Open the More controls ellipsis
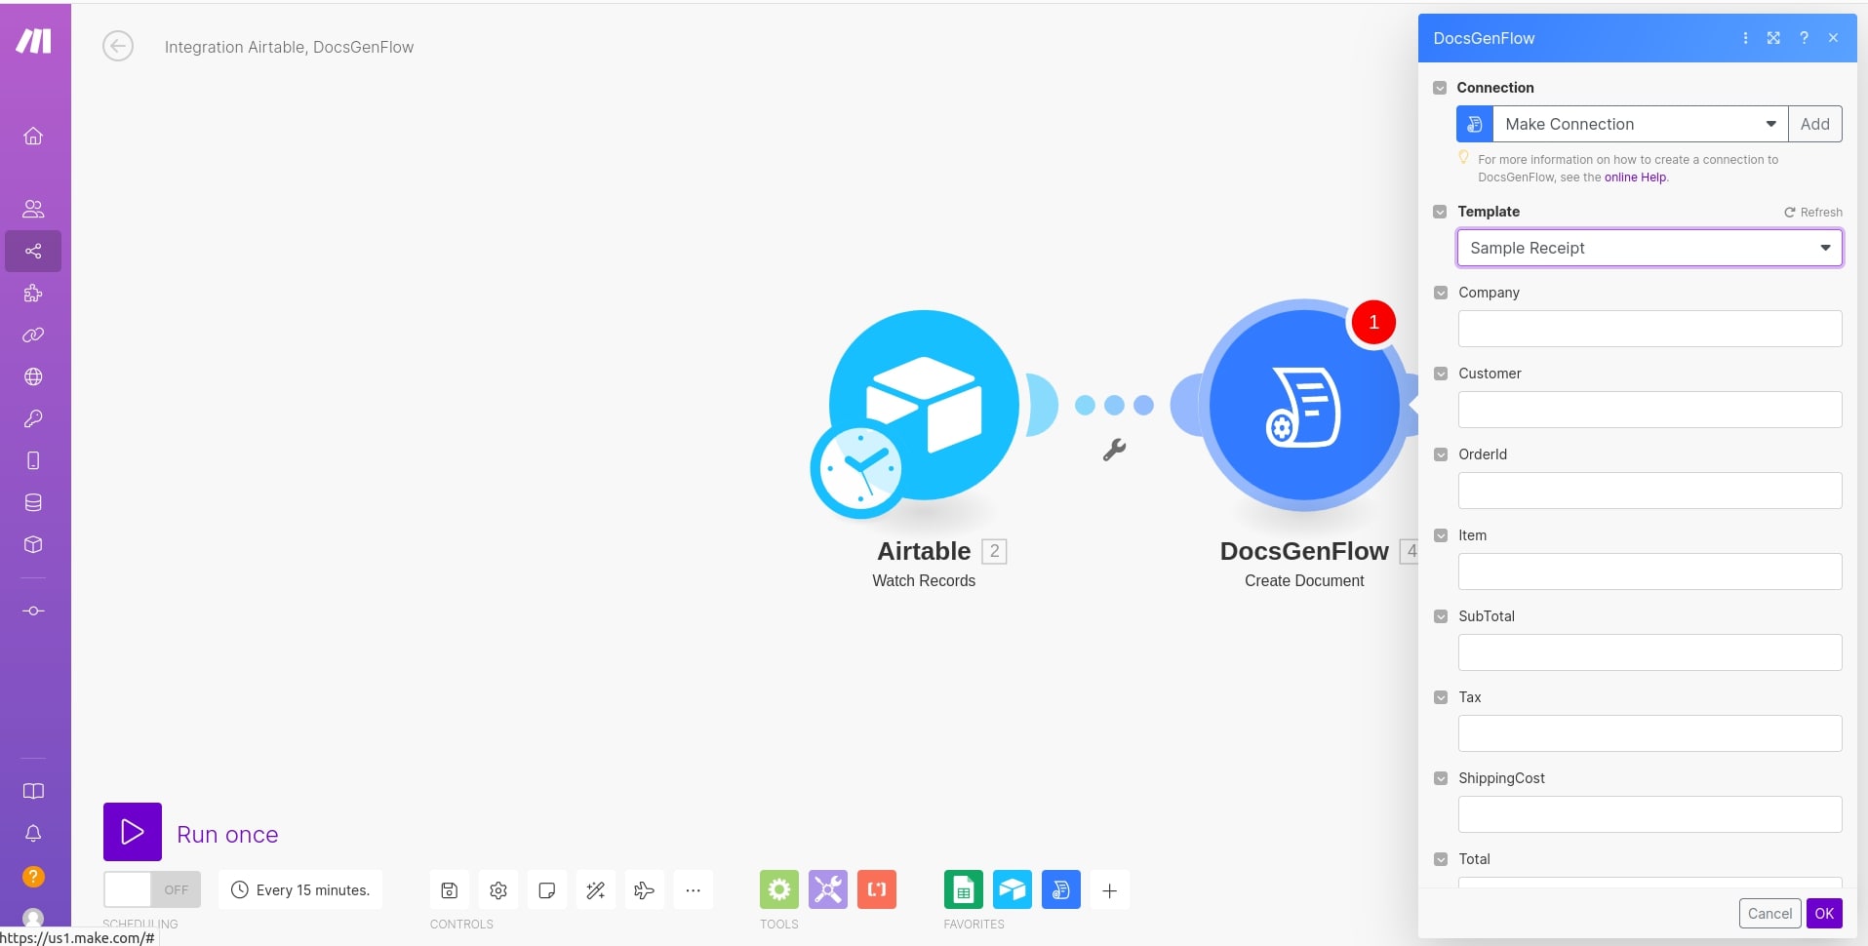This screenshot has width=1868, height=946. [694, 890]
